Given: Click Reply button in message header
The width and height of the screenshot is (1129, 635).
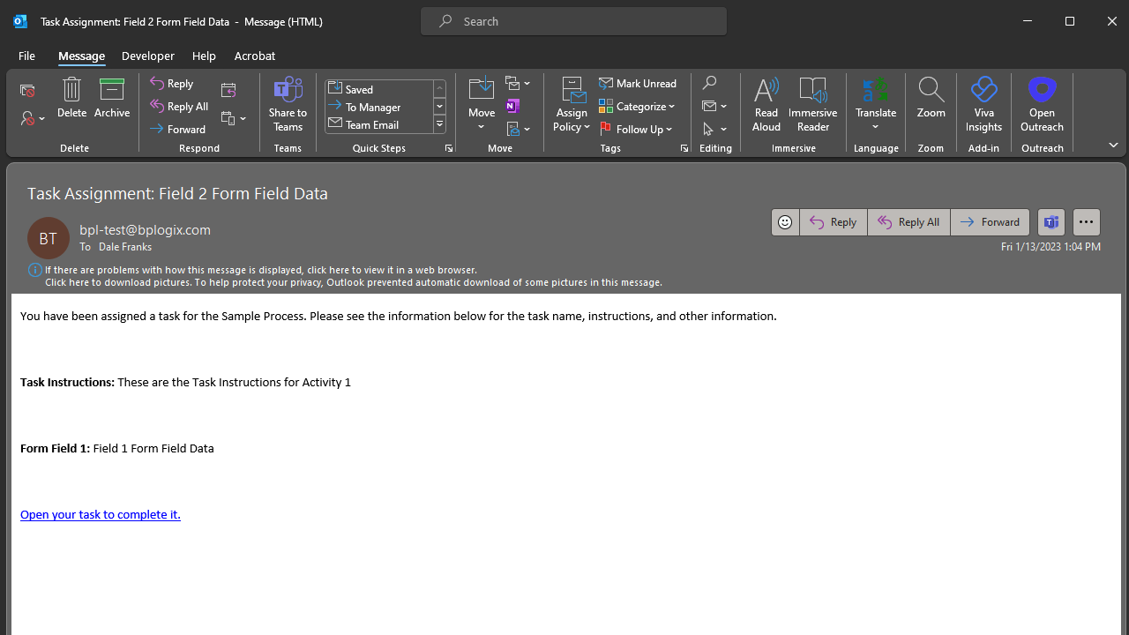Looking at the screenshot, I should (834, 222).
